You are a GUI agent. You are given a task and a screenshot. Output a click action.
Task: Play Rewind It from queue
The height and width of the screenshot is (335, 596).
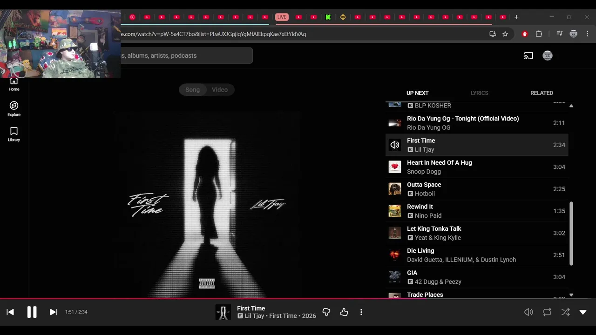tap(477, 211)
